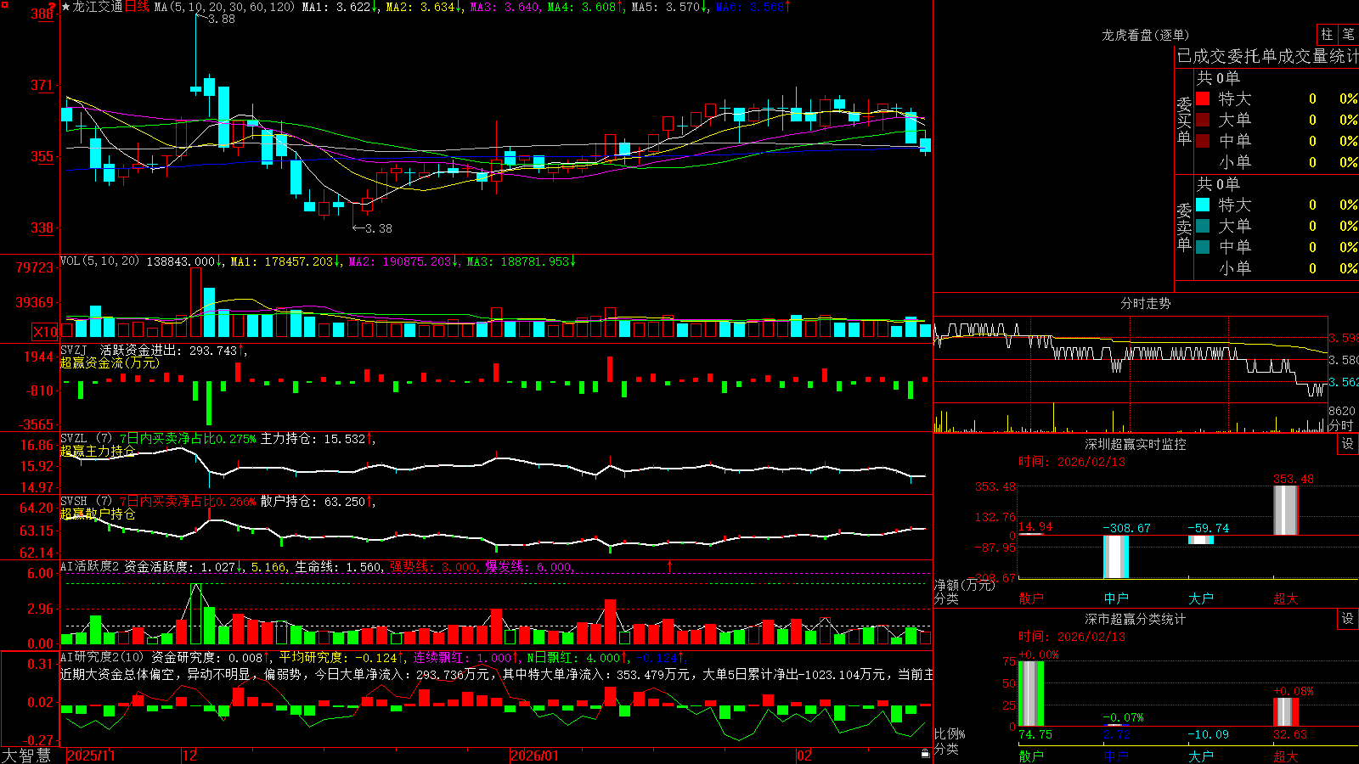Click the 大户 bar labeled -59.74
The width and height of the screenshot is (1359, 764).
pos(1201,540)
